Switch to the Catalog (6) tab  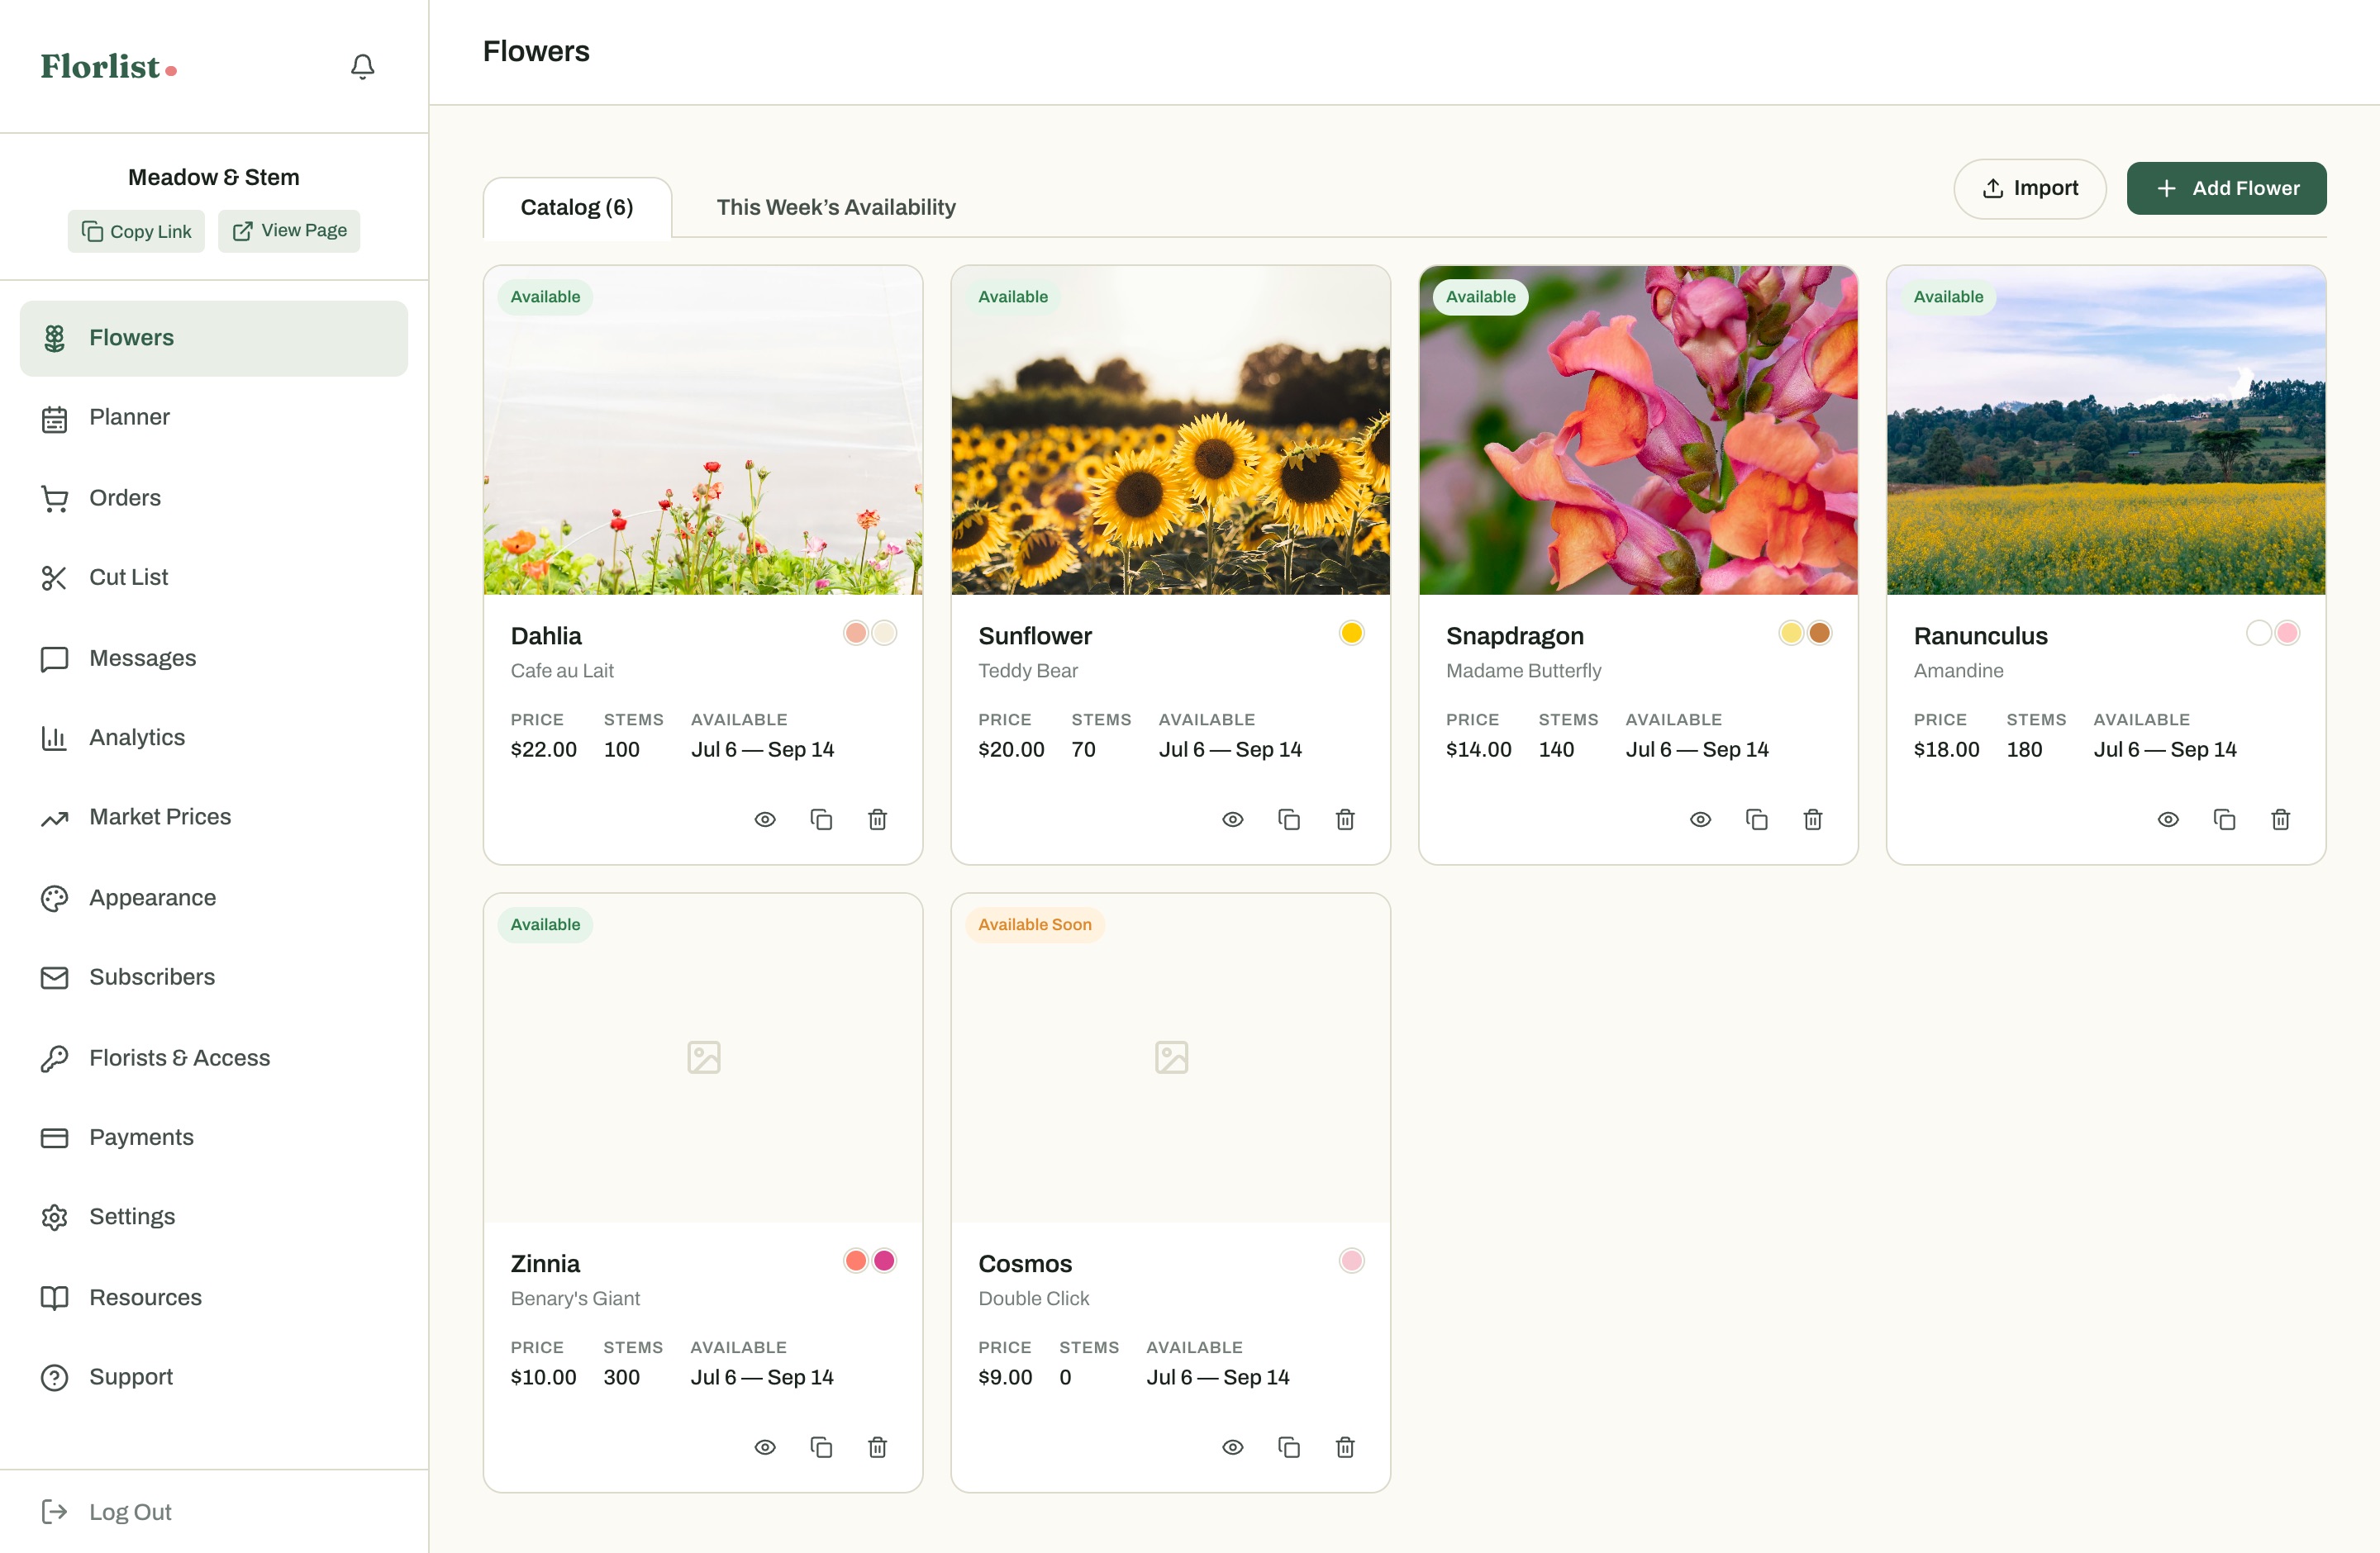click(x=577, y=208)
